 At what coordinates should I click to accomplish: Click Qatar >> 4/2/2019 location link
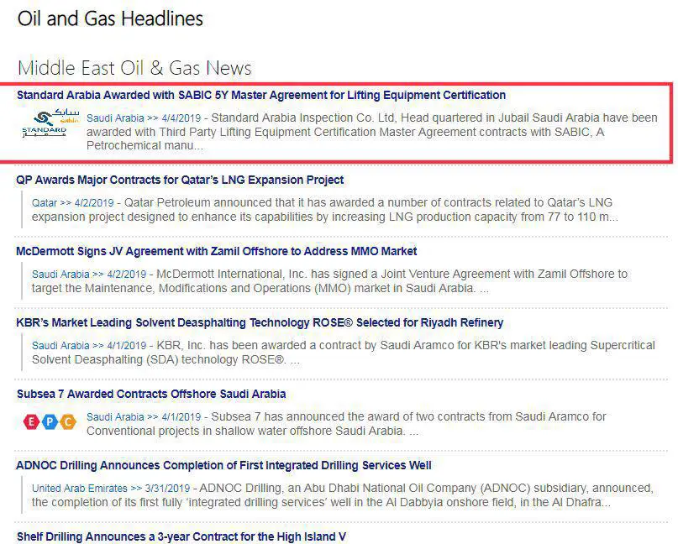tap(72, 203)
